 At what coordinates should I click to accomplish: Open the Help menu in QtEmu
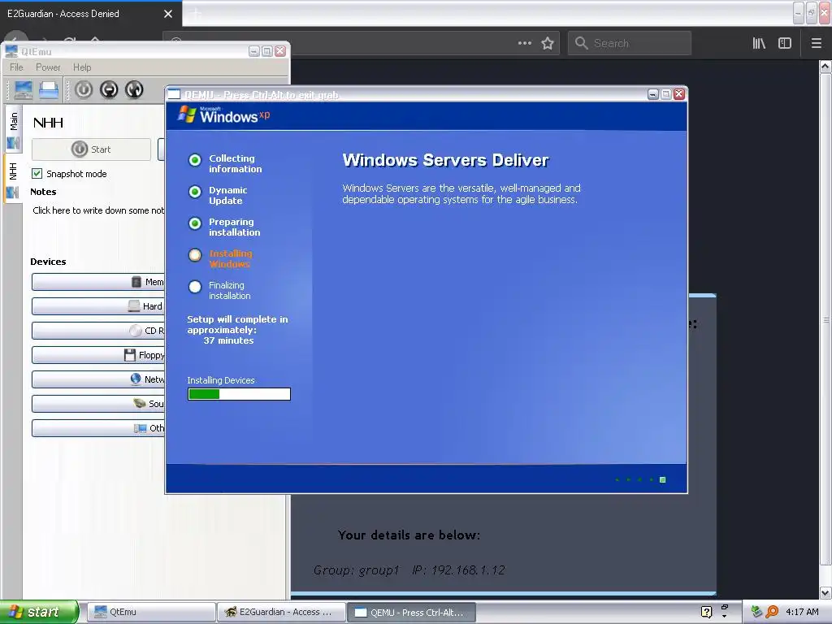82,67
